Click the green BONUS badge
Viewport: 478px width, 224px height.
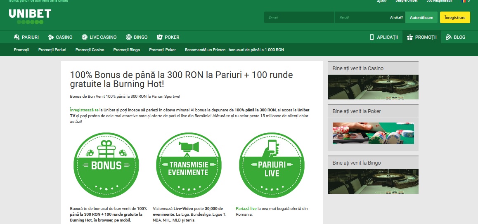(106, 165)
